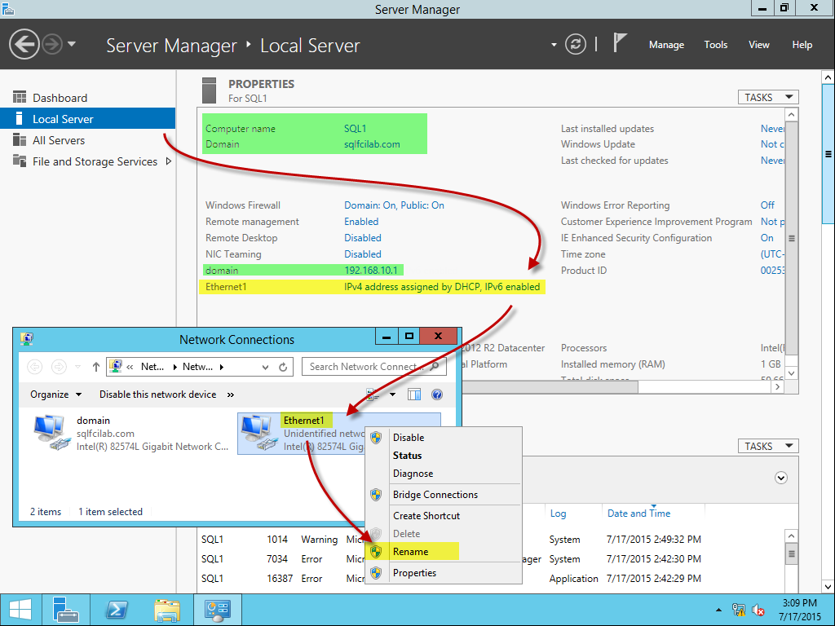The image size is (835, 626).
Task: Select the Ethernet1 network adapter icon
Action: 258,433
